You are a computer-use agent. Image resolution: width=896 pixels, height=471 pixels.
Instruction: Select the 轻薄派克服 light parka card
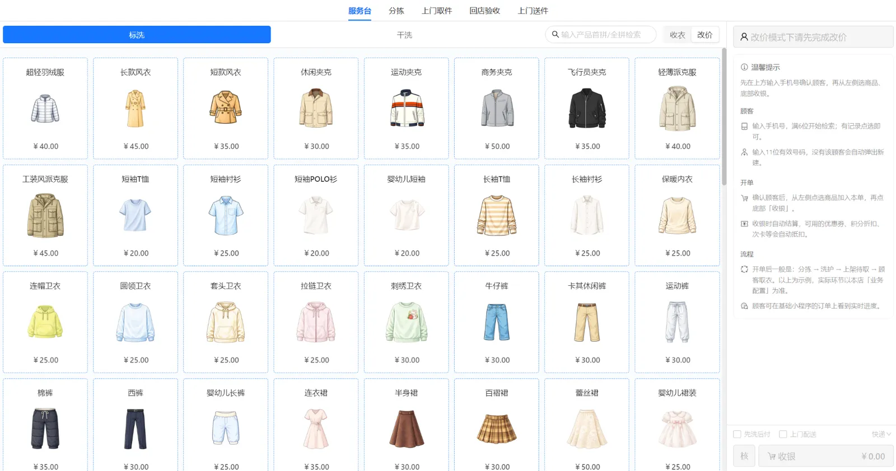[x=677, y=109]
